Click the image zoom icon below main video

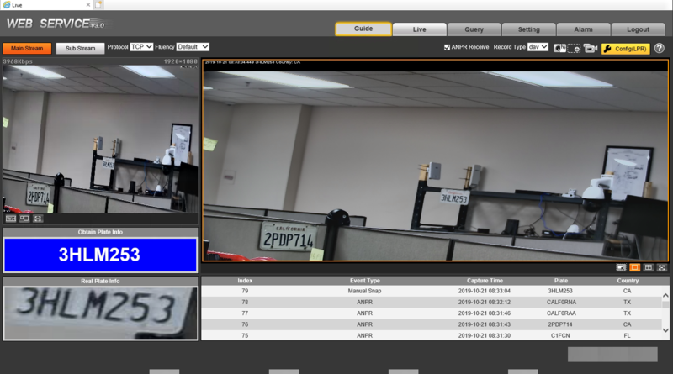tap(621, 267)
